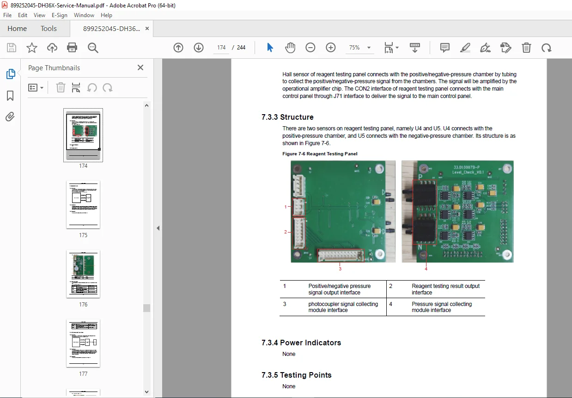Open the Help menu
Viewport: 572px width, 398px height.
pyautogui.click(x=107, y=15)
